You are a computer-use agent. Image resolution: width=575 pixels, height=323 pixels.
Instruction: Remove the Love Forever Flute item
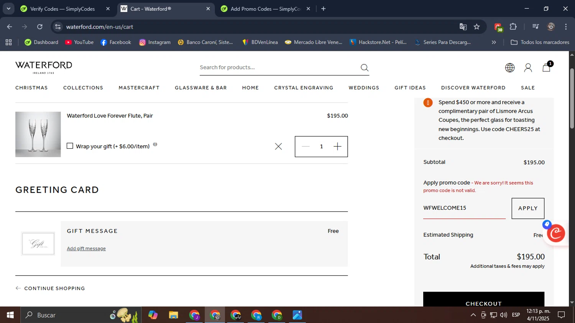point(278,146)
